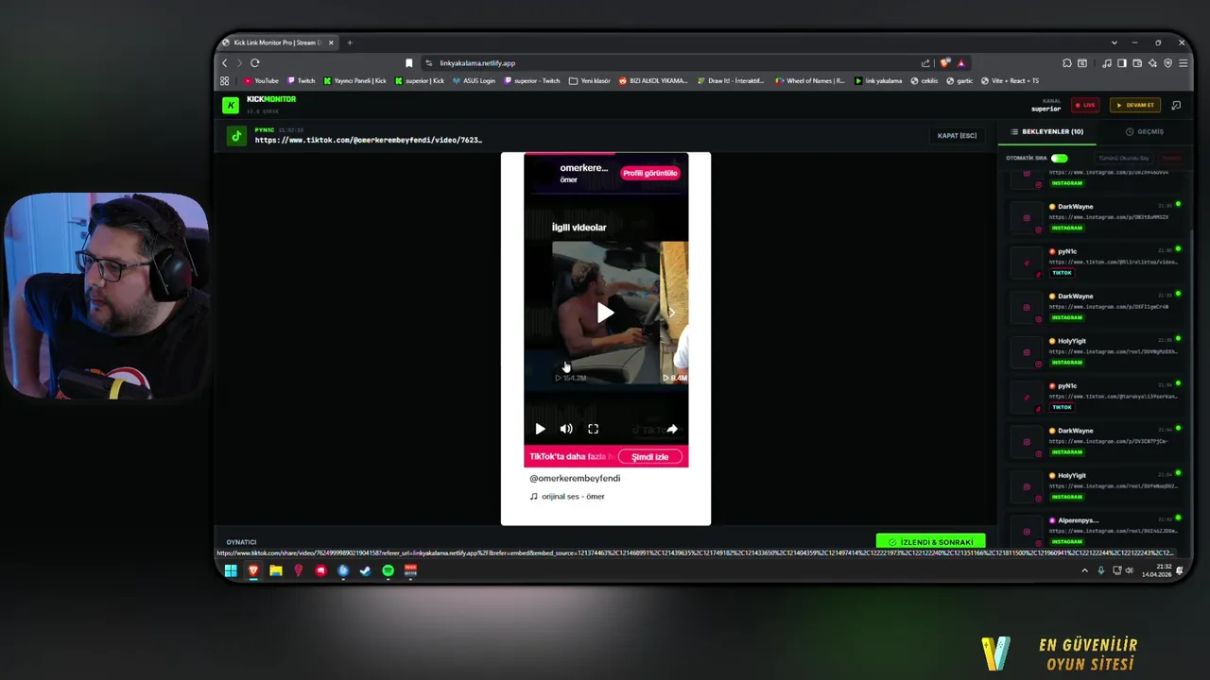Play the related video thumbnail
Viewport: 1210px width, 680px height.
[x=605, y=313]
